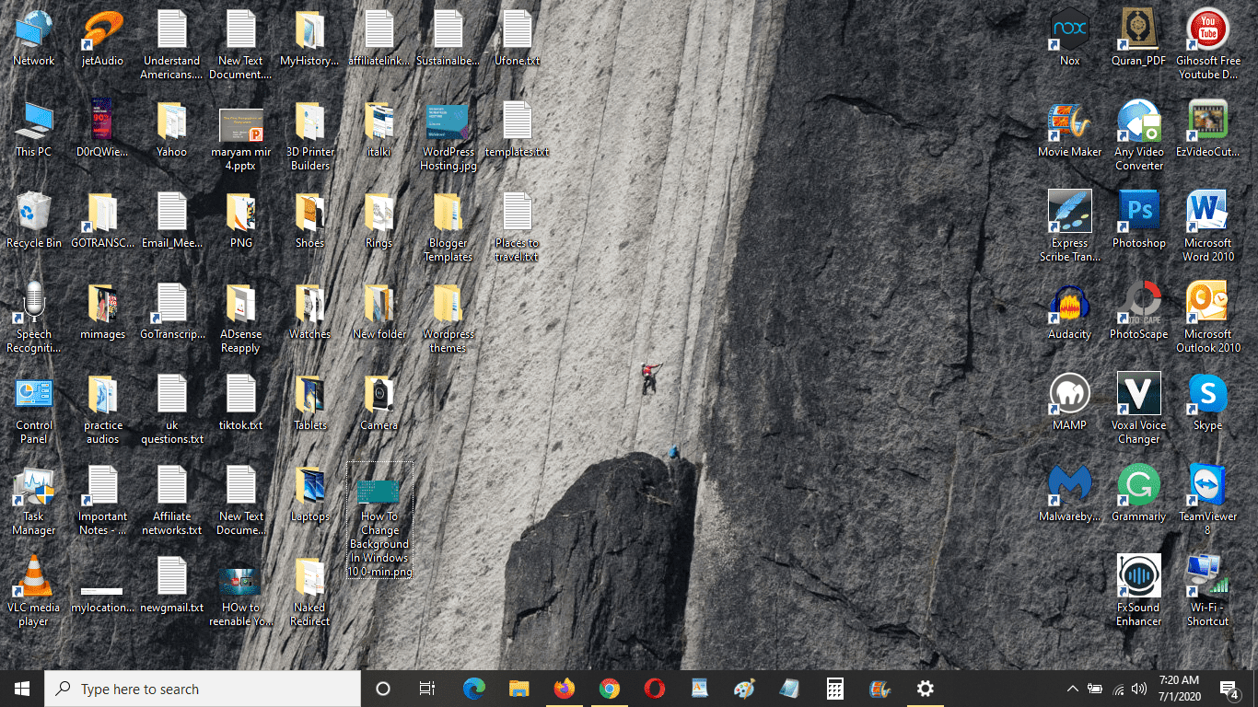Open the notification Action Center

(x=1229, y=689)
